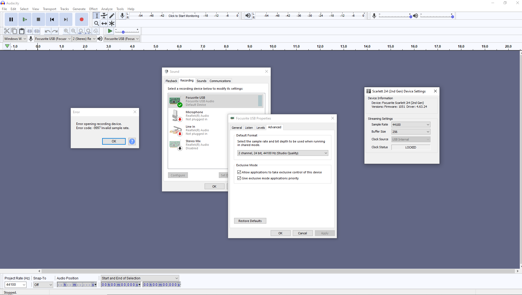
Task: Click Restore Defaults button
Action: 250,221
